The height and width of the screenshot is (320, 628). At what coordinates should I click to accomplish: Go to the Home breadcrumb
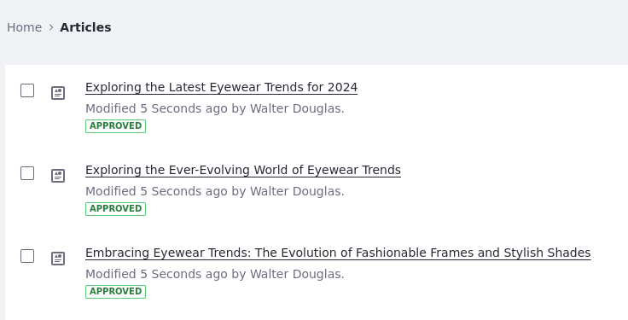pyautogui.click(x=25, y=27)
